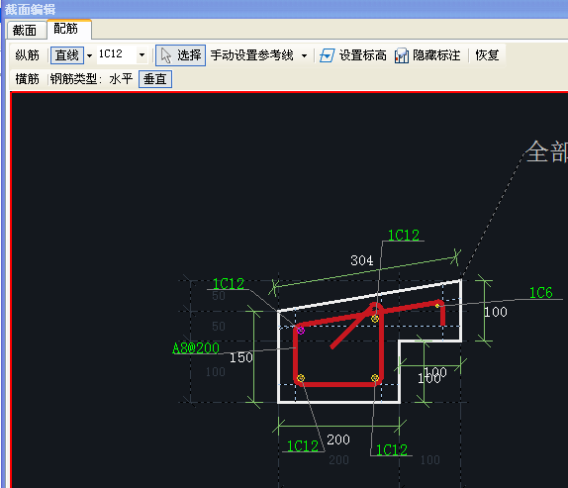
Task: Click the white 200 dimension label
Action: pos(338,439)
